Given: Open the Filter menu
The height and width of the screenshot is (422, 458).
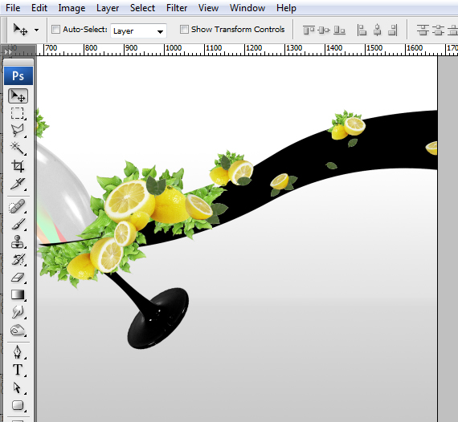Looking at the screenshot, I should [x=177, y=8].
